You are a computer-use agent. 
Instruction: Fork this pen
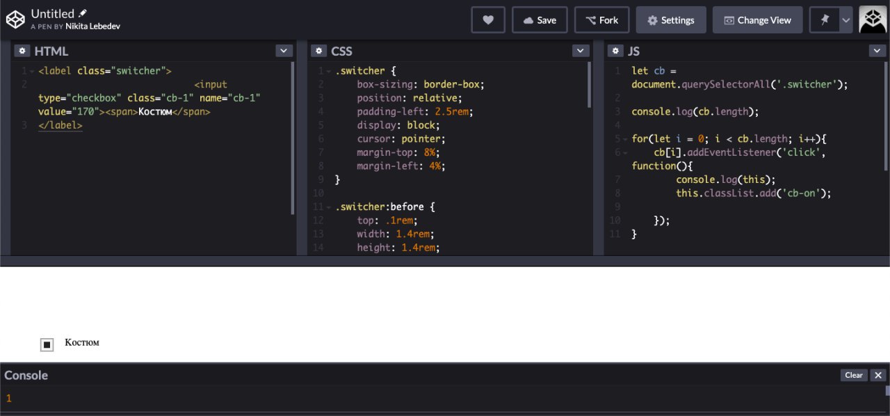point(601,20)
